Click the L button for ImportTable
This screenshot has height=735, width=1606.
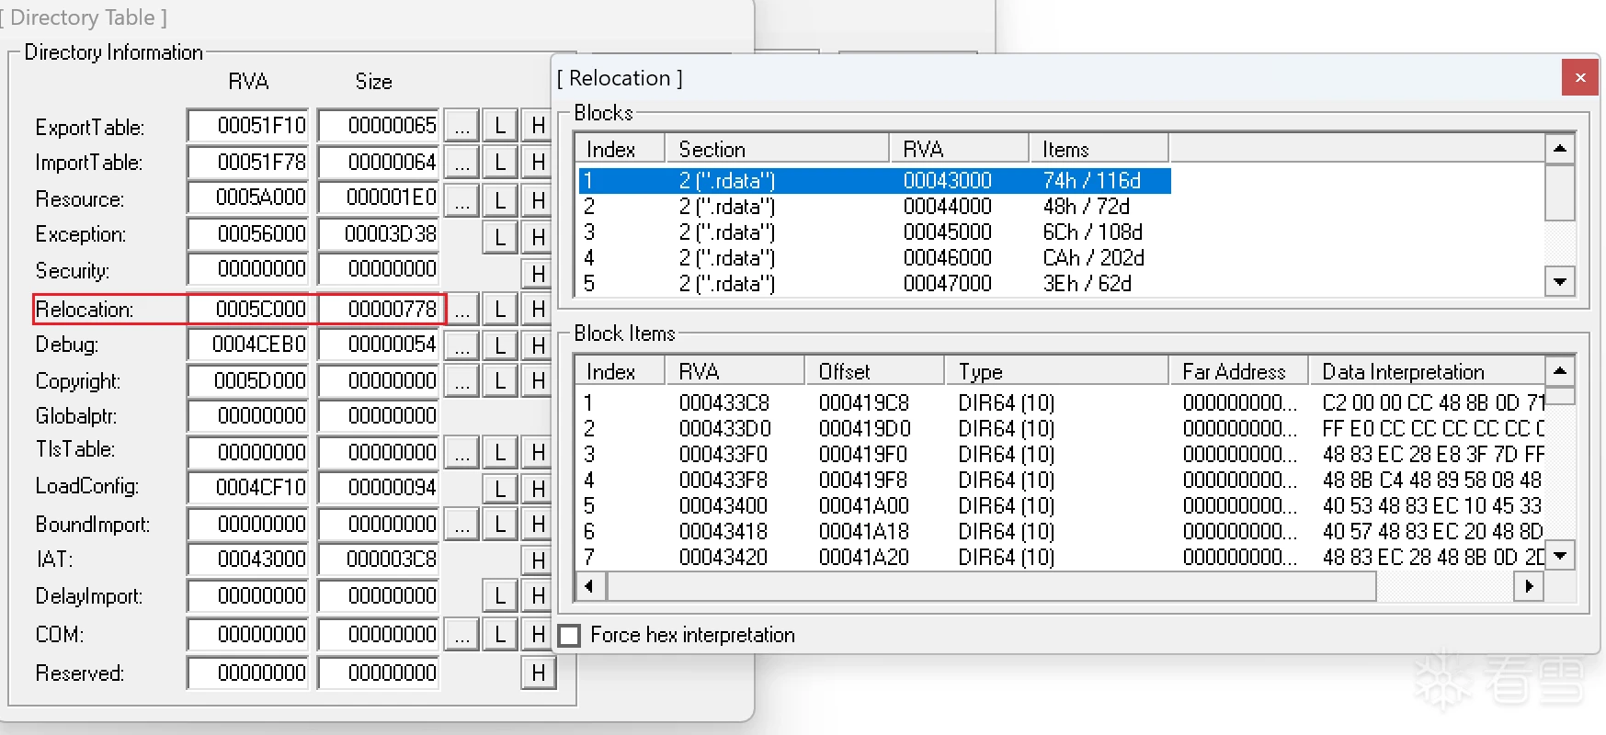coord(499,163)
